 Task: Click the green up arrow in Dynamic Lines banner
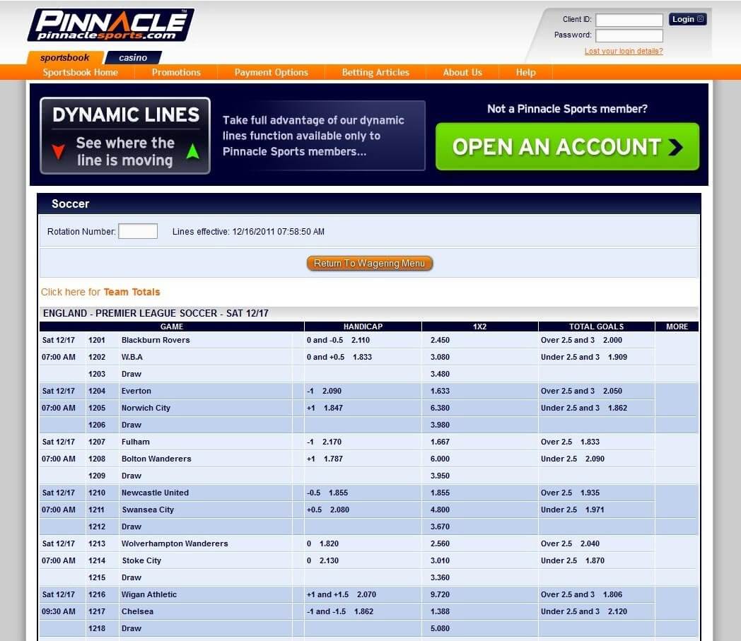(x=193, y=151)
